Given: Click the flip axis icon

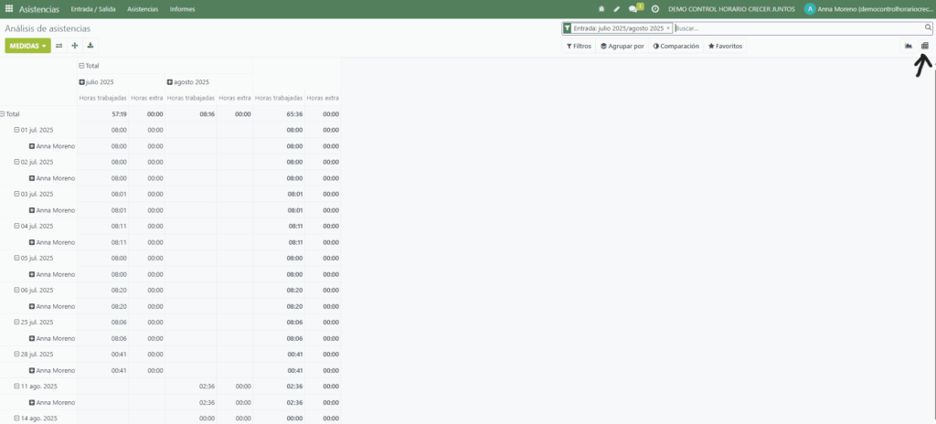Looking at the screenshot, I should click(59, 46).
